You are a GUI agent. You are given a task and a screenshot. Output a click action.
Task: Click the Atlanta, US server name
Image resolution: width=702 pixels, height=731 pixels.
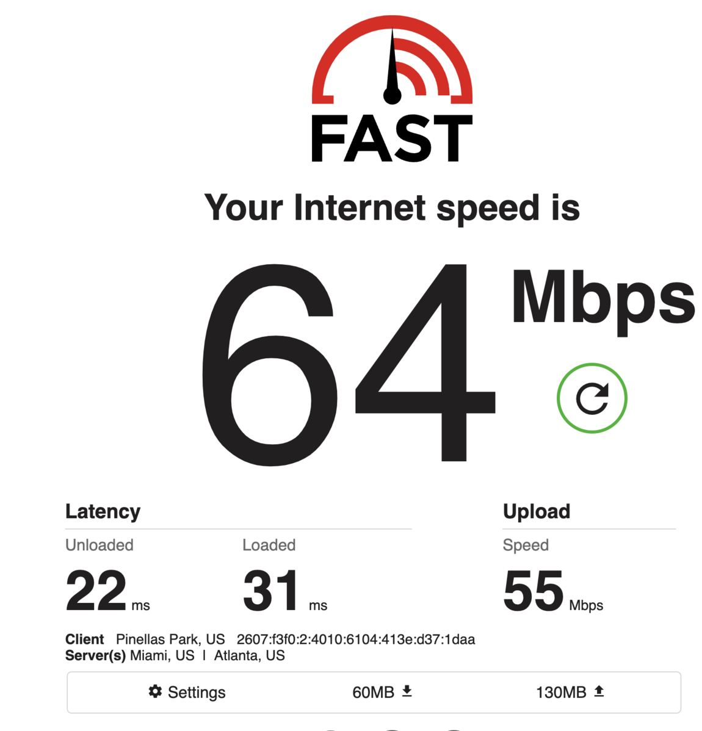(x=249, y=655)
